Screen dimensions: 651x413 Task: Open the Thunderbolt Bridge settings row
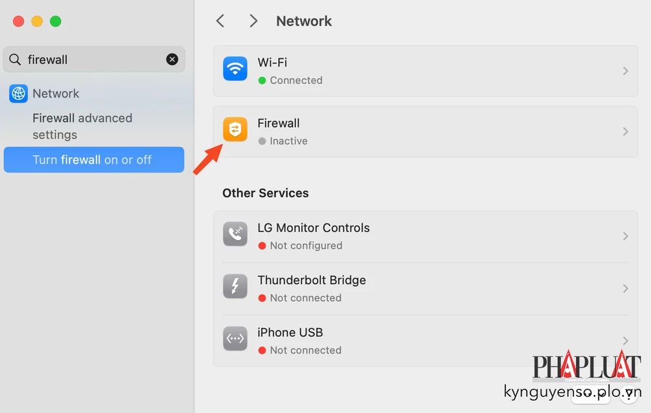(x=423, y=286)
